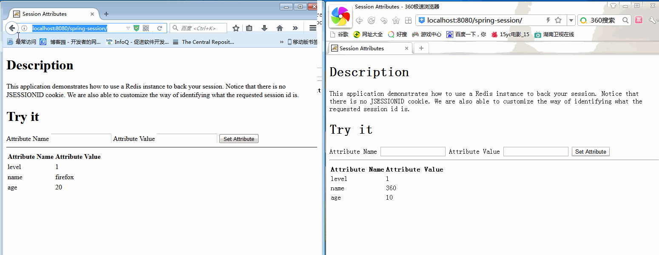Screen dimensions: 659x255
Task: Click the 360 browser logo
Action: pos(341,17)
